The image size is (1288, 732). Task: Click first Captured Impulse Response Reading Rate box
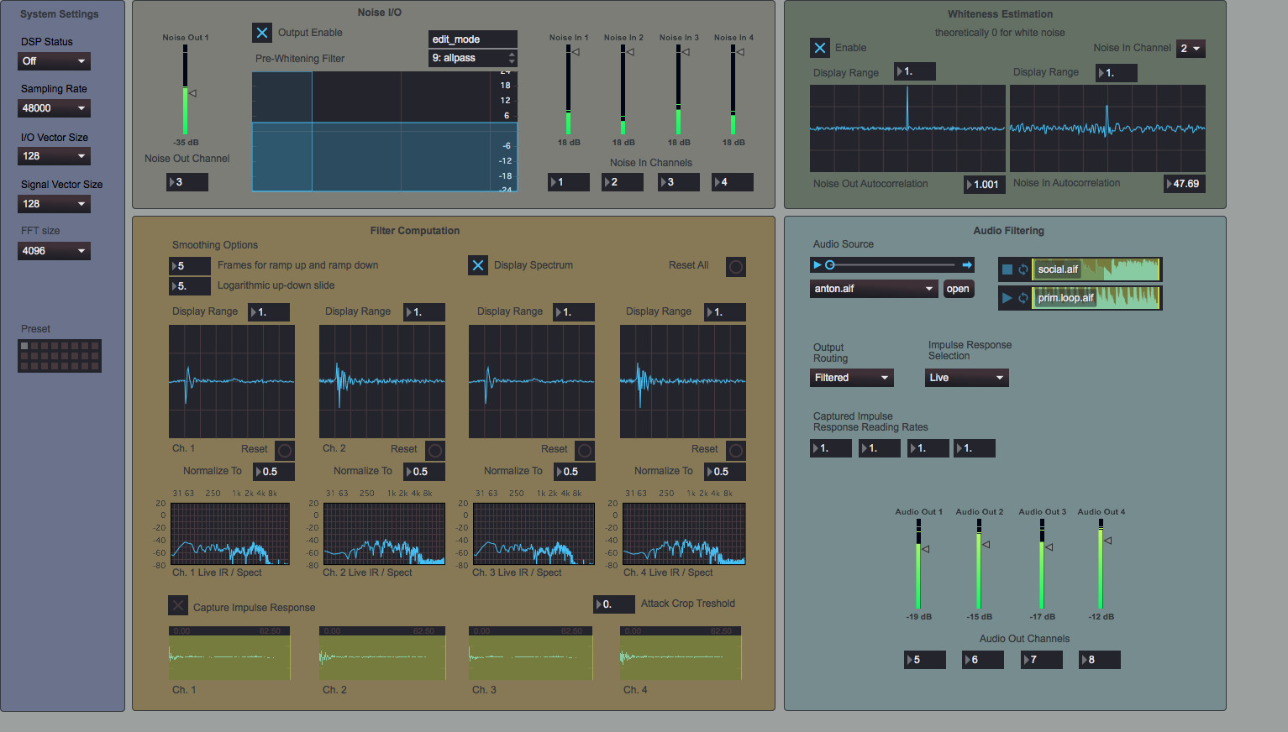click(x=831, y=449)
